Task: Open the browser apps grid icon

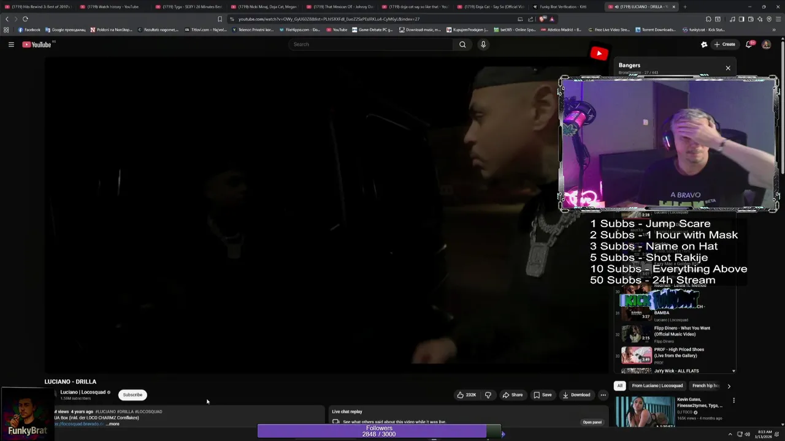Action: [x=6, y=29]
